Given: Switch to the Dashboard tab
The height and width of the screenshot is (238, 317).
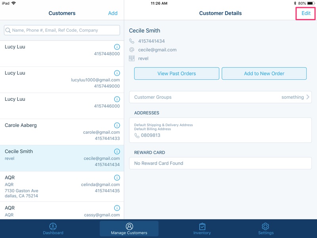Looking at the screenshot, I should pos(53,229).
